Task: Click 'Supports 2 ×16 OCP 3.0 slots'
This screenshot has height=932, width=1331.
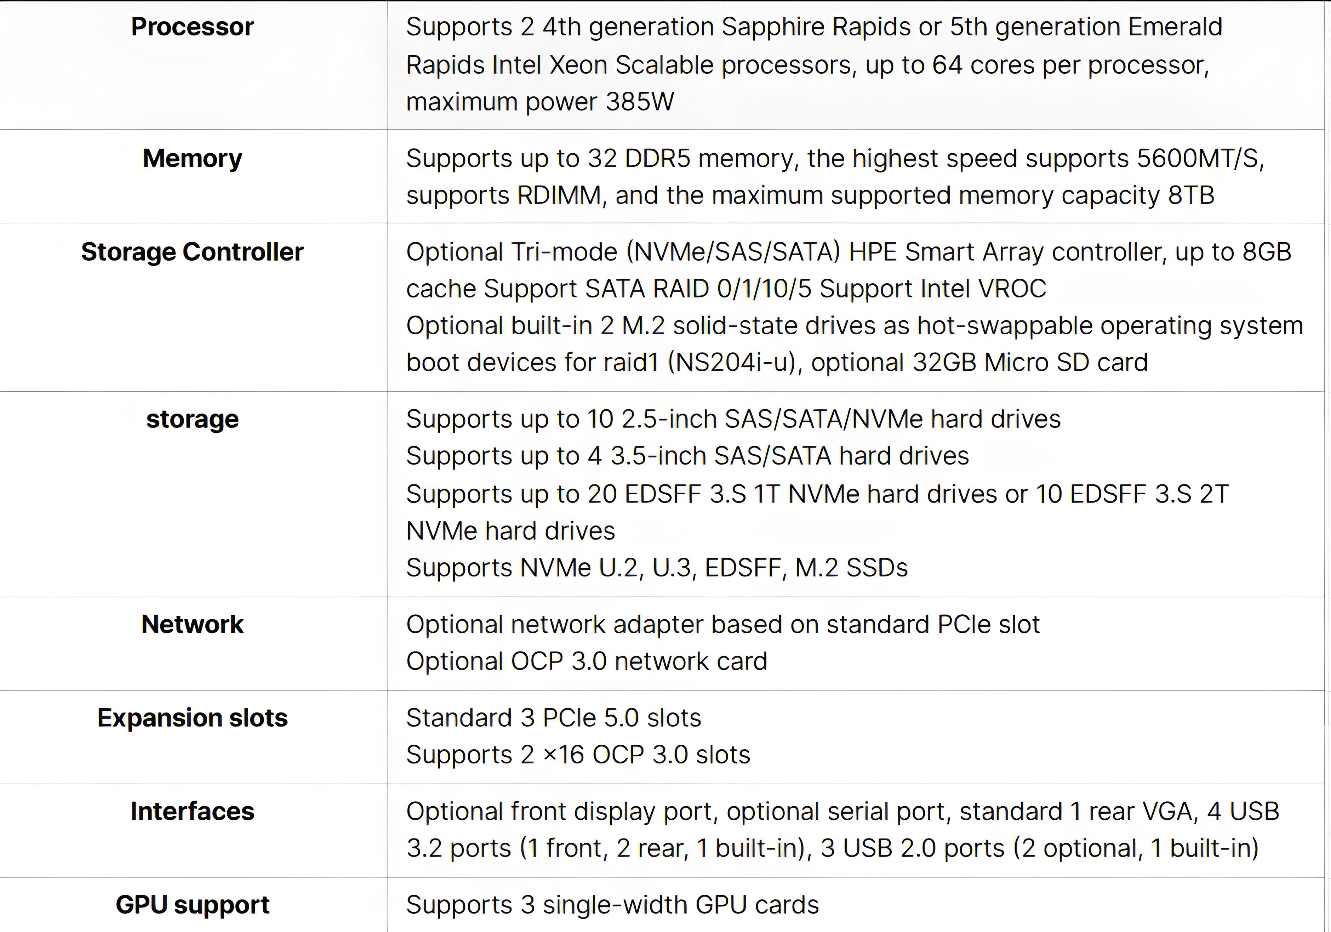Action: click(578, 755)
